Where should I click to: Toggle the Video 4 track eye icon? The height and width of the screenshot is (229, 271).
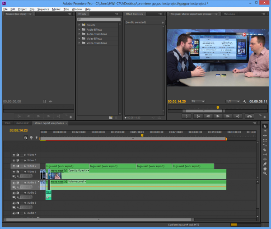click(14, 155)
